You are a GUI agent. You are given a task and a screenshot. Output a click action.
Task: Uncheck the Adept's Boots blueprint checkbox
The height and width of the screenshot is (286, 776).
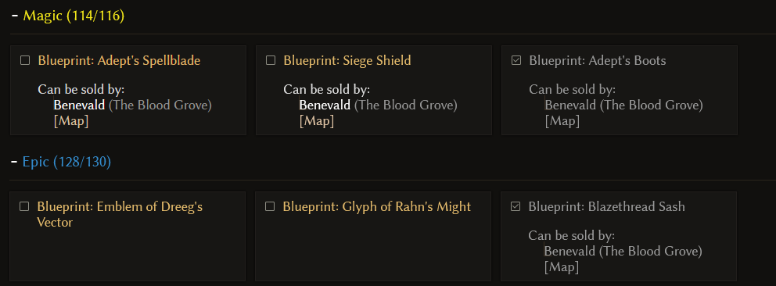[x=516, y=61]
